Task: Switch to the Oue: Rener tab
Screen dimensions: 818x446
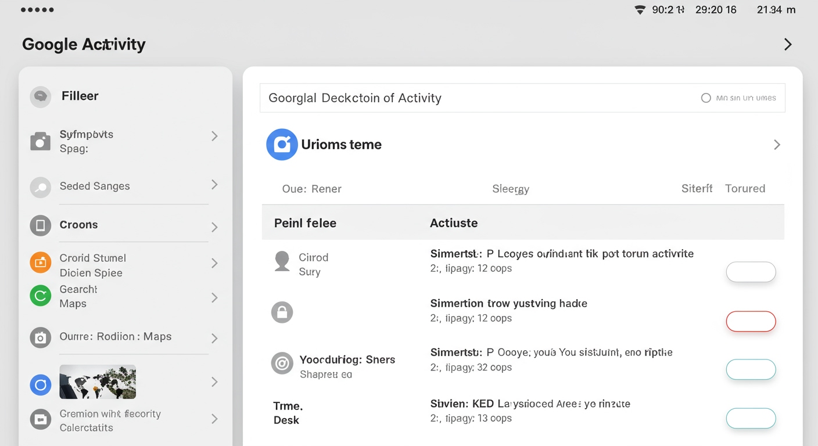Action: click(x=311, y=189)
